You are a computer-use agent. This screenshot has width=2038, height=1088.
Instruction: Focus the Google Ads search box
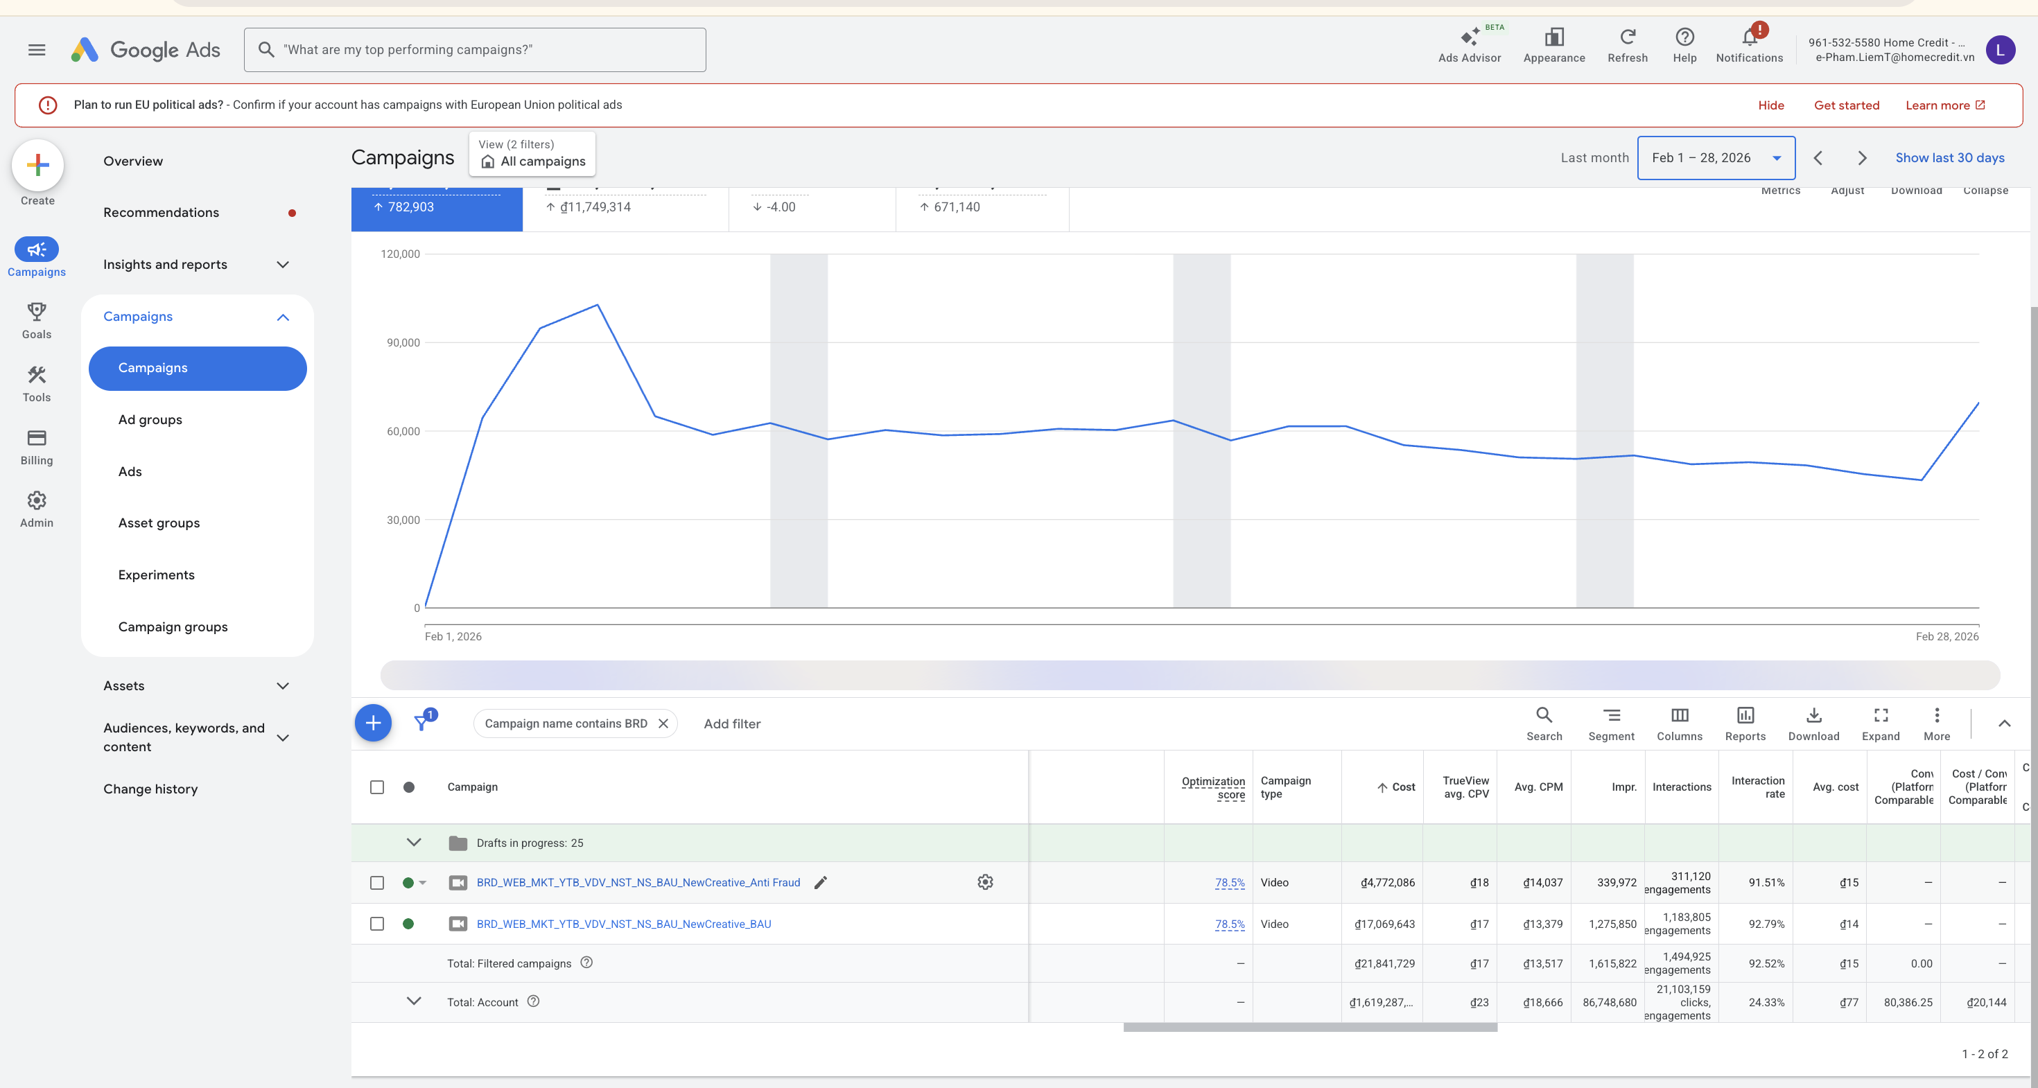pyautogui.click(x=475, y=50)
